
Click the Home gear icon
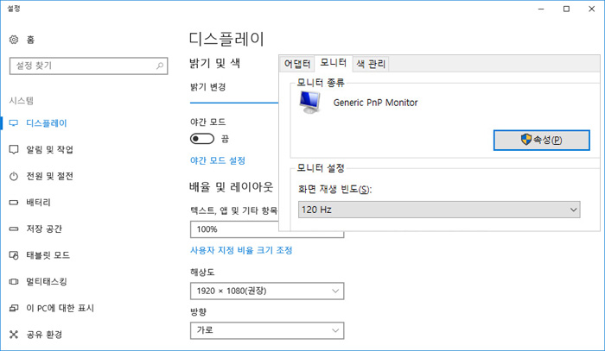tap(13, 40)
